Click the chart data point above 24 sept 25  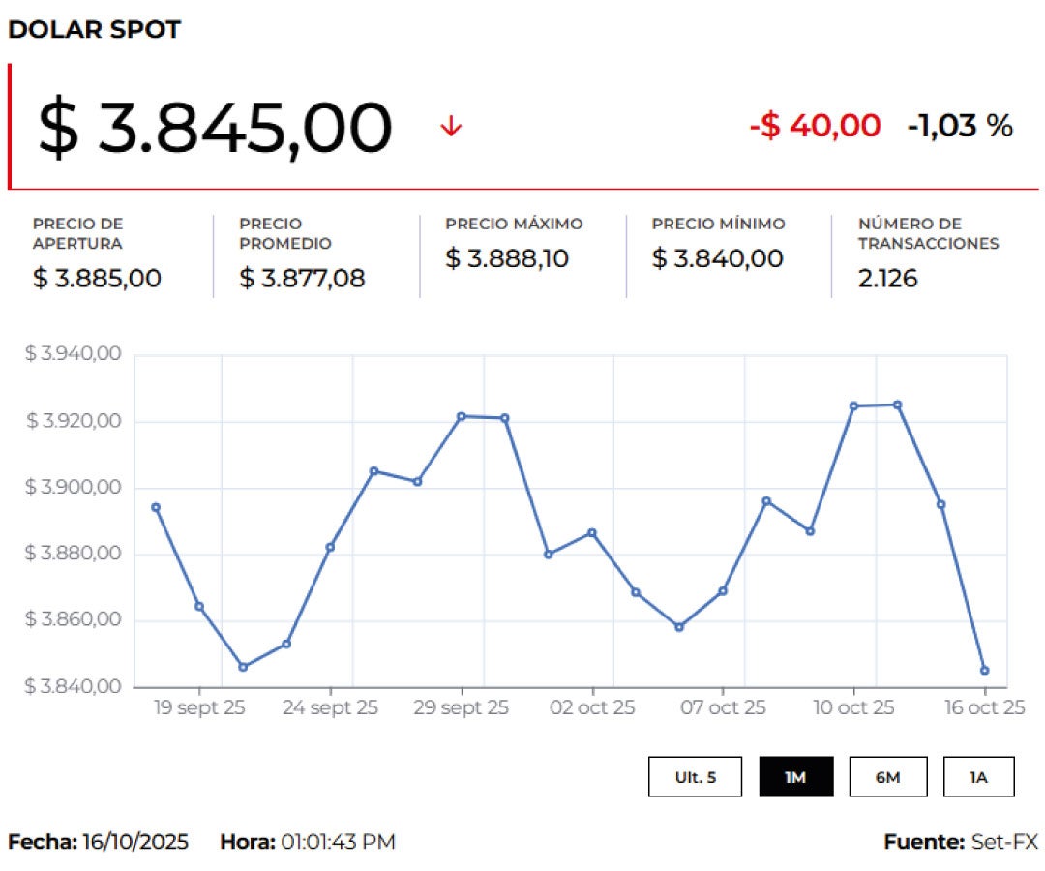pyautogui.click(x=330, y=547)
